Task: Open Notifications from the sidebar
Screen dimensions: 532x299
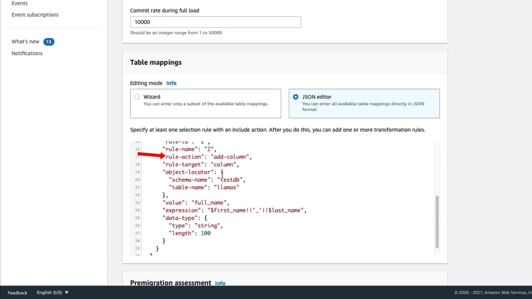Action: (27, 53)
